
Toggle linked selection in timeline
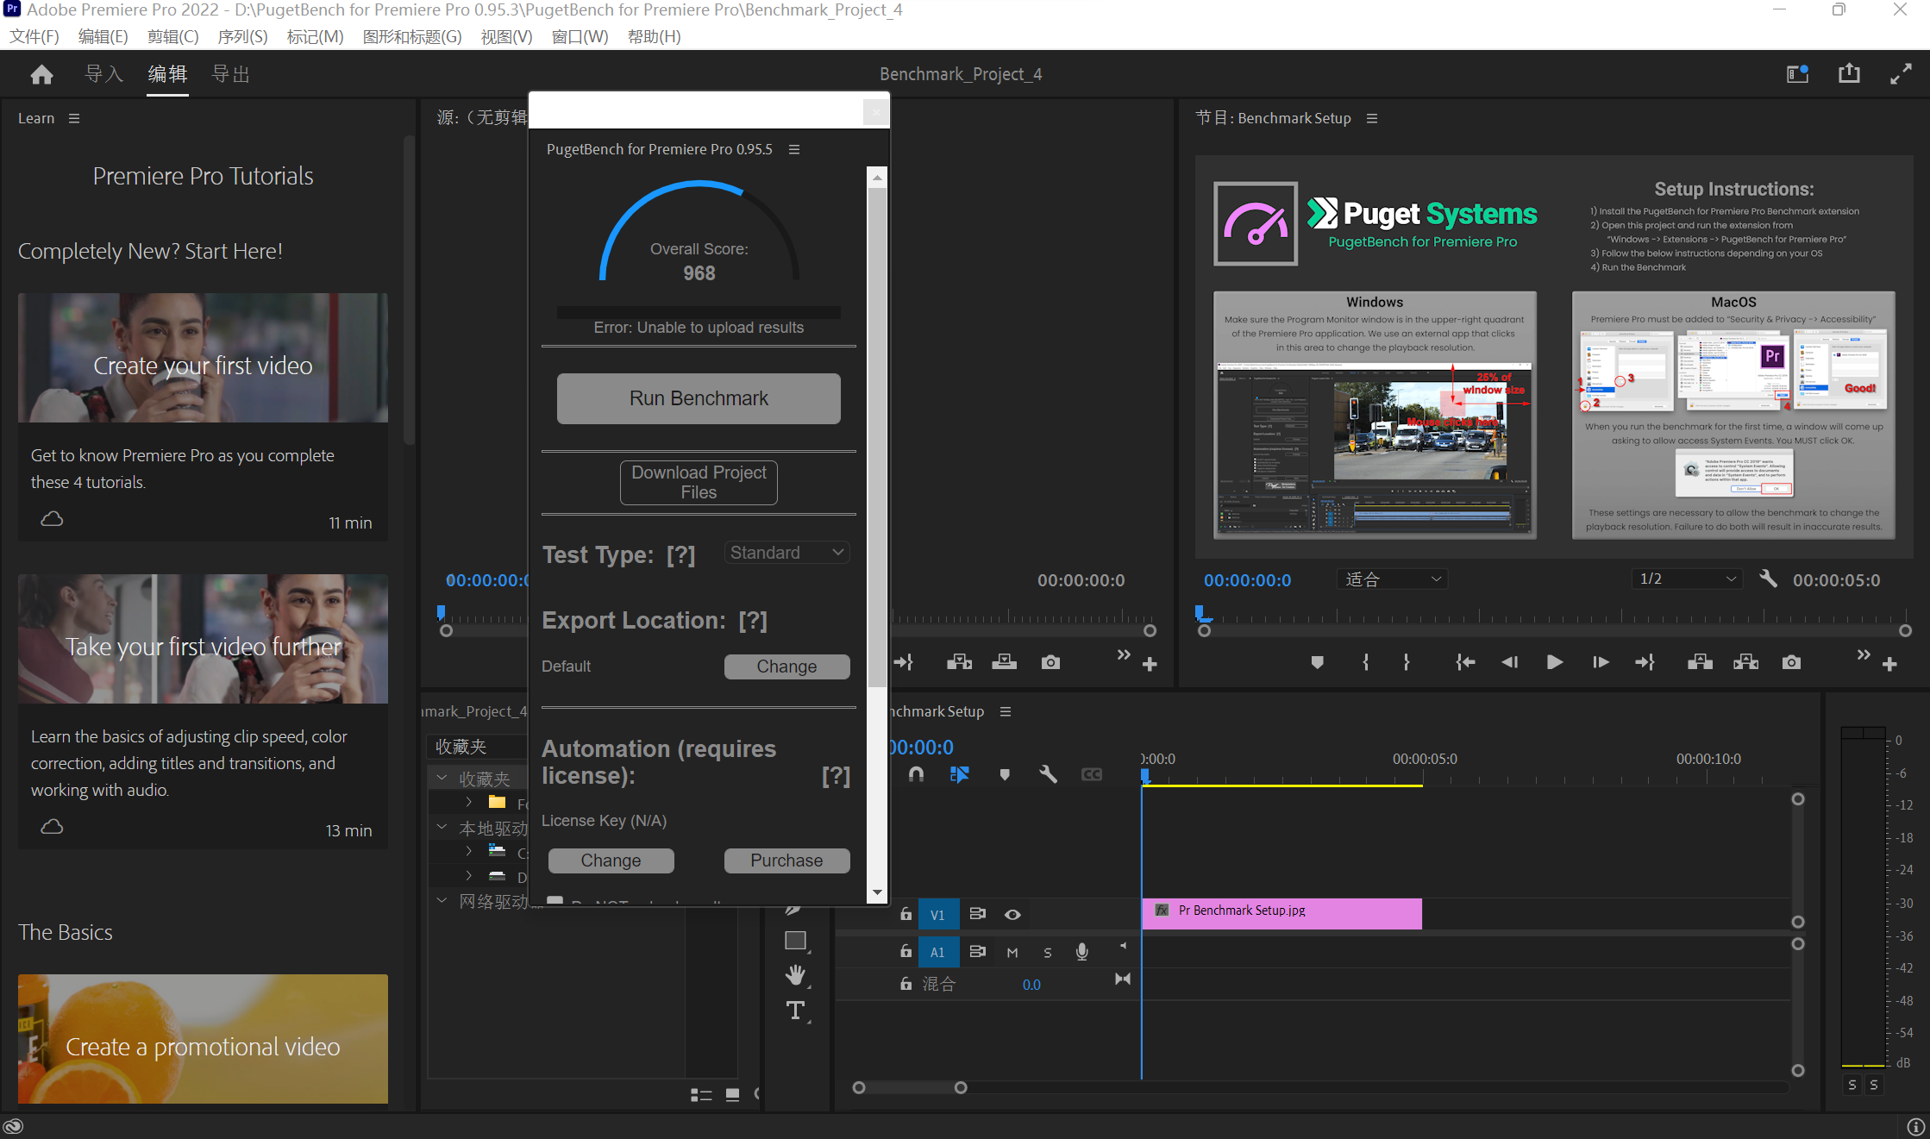coord(959,774)
